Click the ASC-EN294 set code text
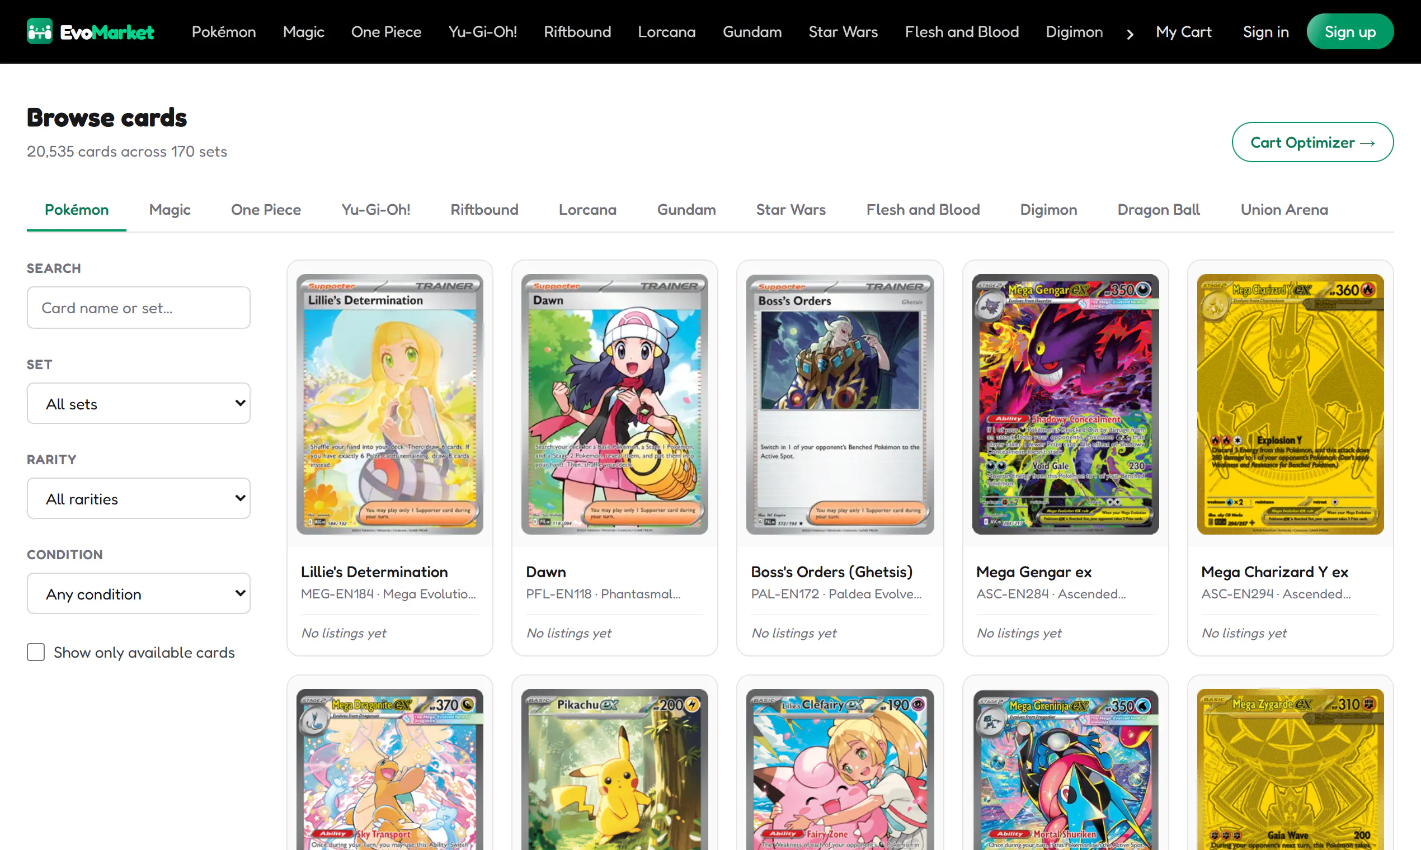The height and width of the screenshot is (850, 1421). (x=1238, y=594)
